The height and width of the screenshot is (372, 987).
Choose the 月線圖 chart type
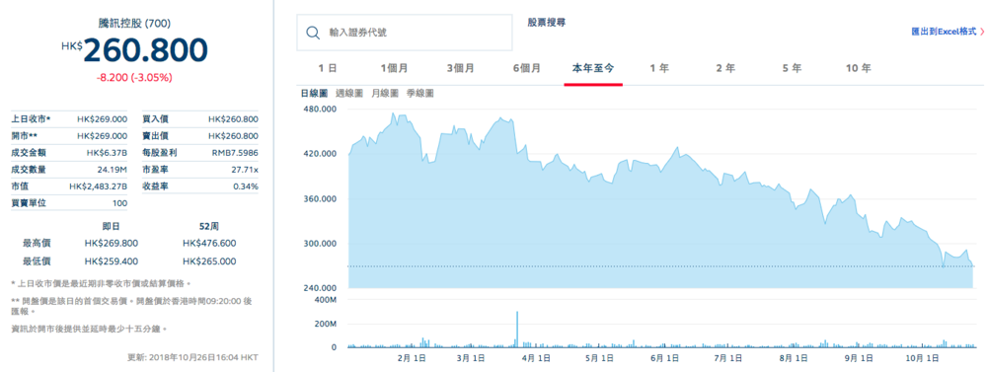[x=385, y=93]
